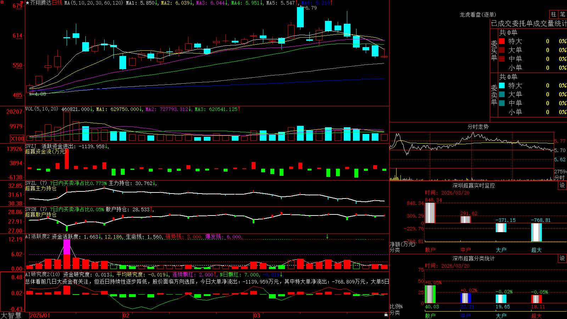Screen dimensions: 567x319
Task: Click 散户 bar 848.34 in 实时监控 chart
Action: [x=430, y=213]
